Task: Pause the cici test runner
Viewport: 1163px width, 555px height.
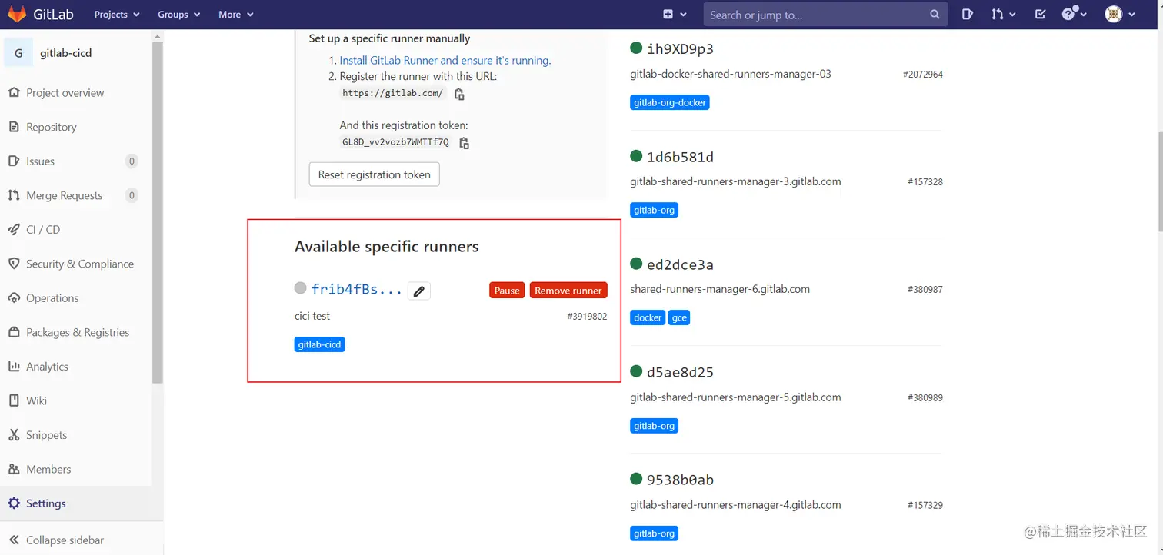Action: pyautogui.click(x=507, y=291)
